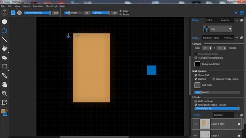Choose the round brush tip
This screenshot has height=138, width=246.
pos(19,13)
